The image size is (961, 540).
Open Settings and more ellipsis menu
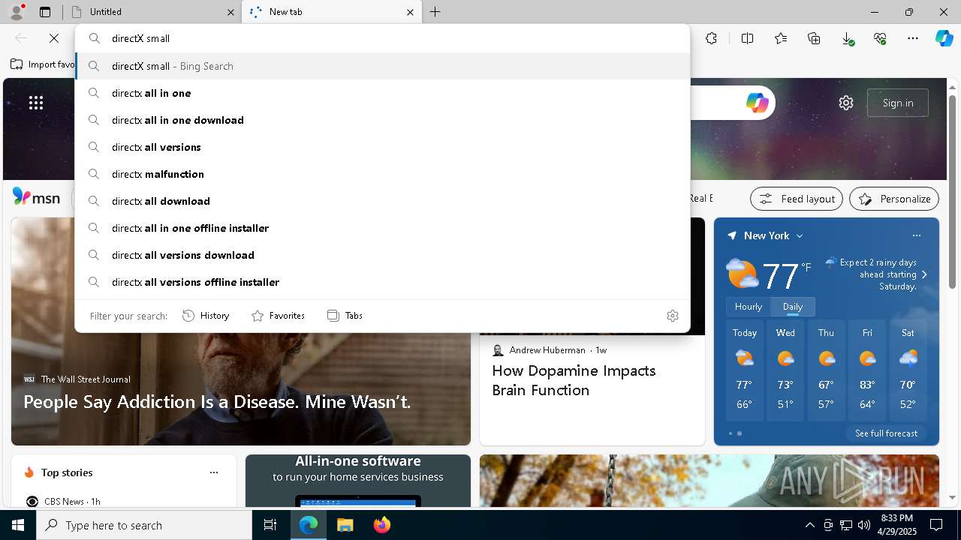pyautogui.click(x=913, y=38)
